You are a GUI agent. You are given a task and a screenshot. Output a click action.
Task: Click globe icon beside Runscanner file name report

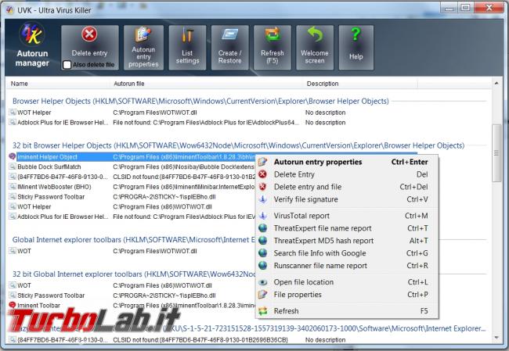tap(262, 266)
